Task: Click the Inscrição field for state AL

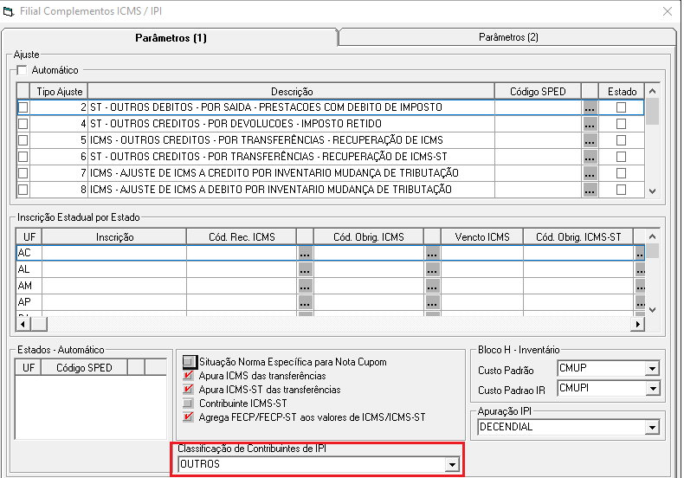Action: [x=114, y=269]
